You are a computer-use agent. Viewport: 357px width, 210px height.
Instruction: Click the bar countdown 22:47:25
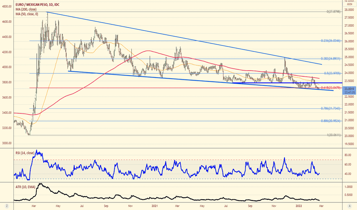(349, 92)
